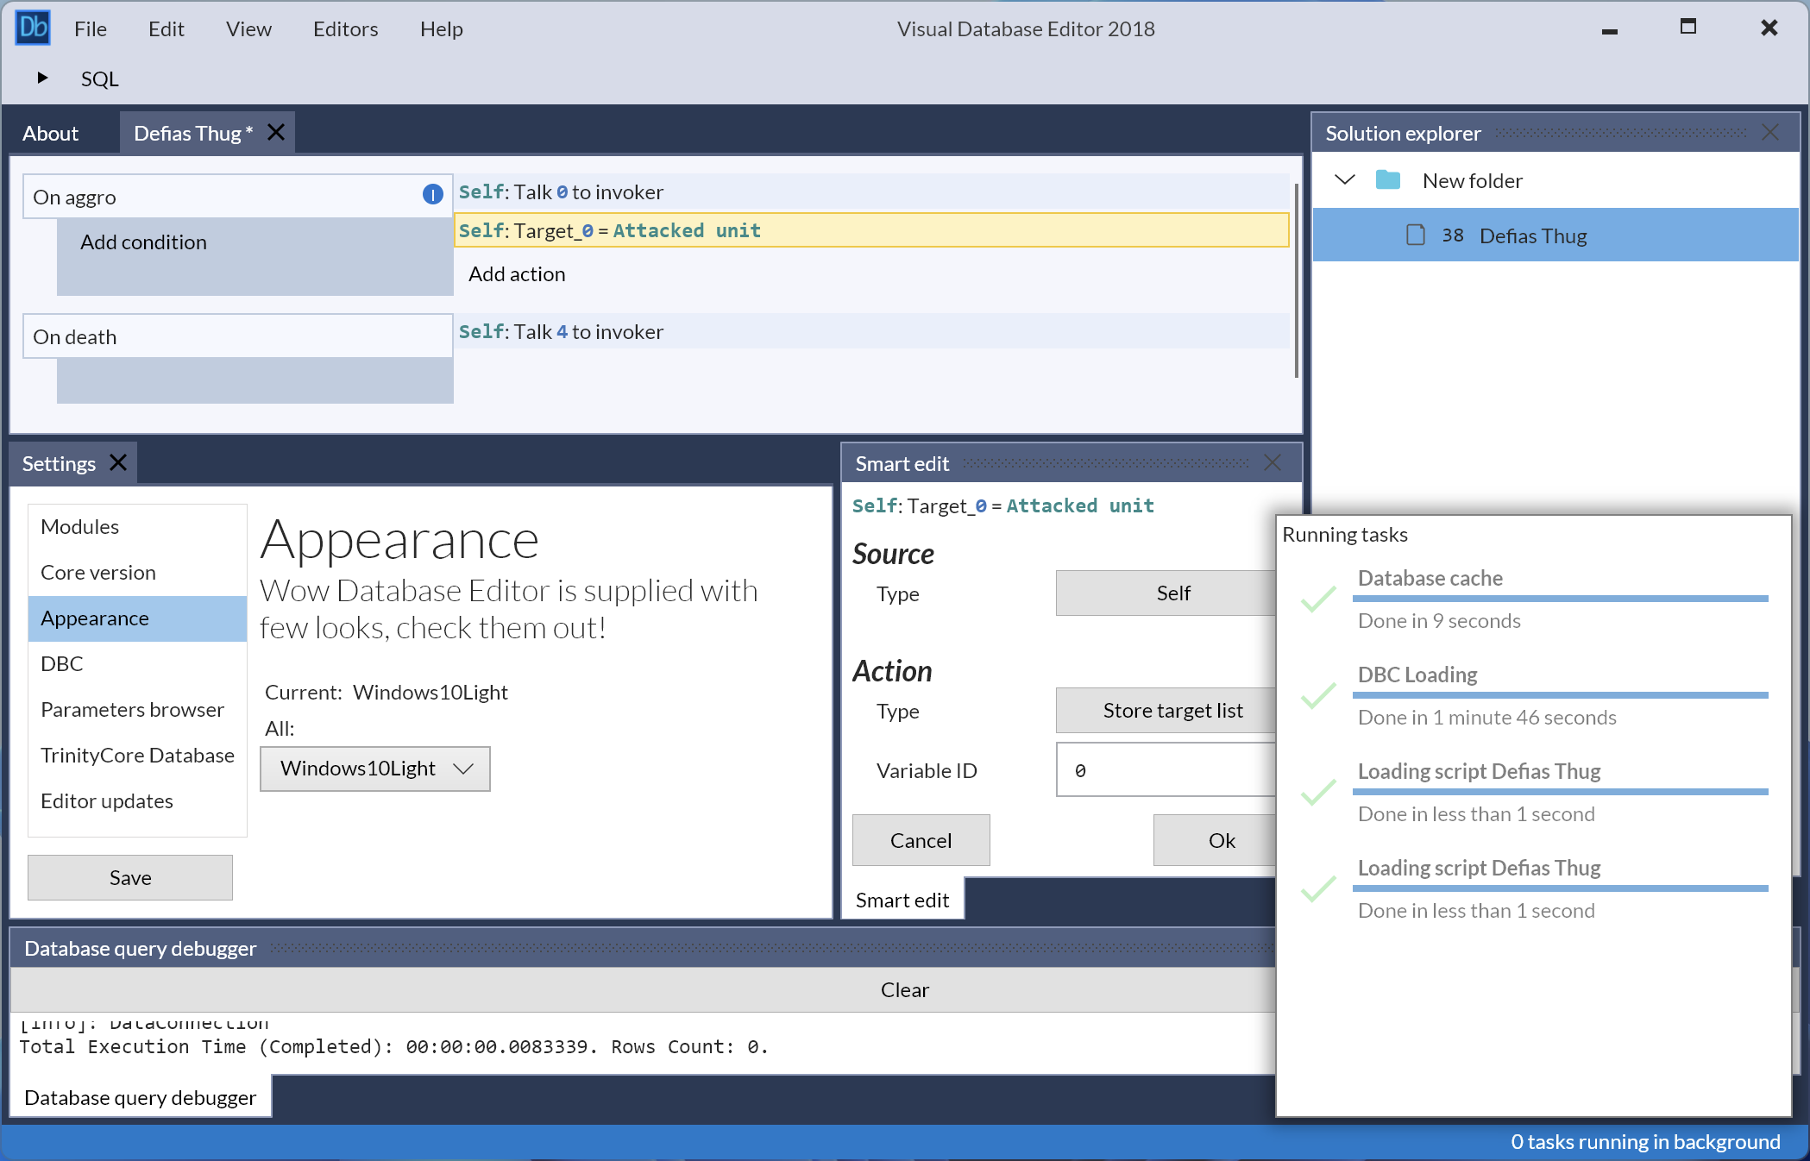
Task: Close the Solution explorer panel
Action: click(x=1770, y=132)
